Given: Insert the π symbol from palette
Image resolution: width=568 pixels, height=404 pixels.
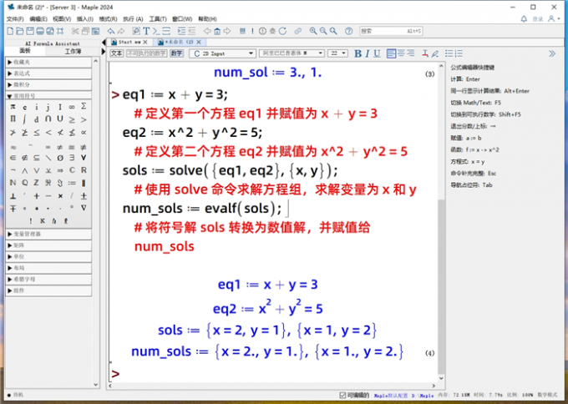Looking at the screenshot, I should click(13, 107).
